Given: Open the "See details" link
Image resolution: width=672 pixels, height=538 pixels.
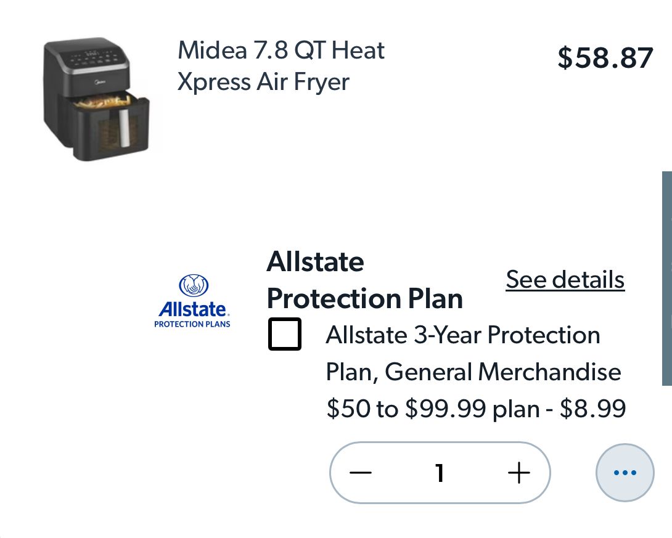Looking at the screenshot, I should pos(565,280).
